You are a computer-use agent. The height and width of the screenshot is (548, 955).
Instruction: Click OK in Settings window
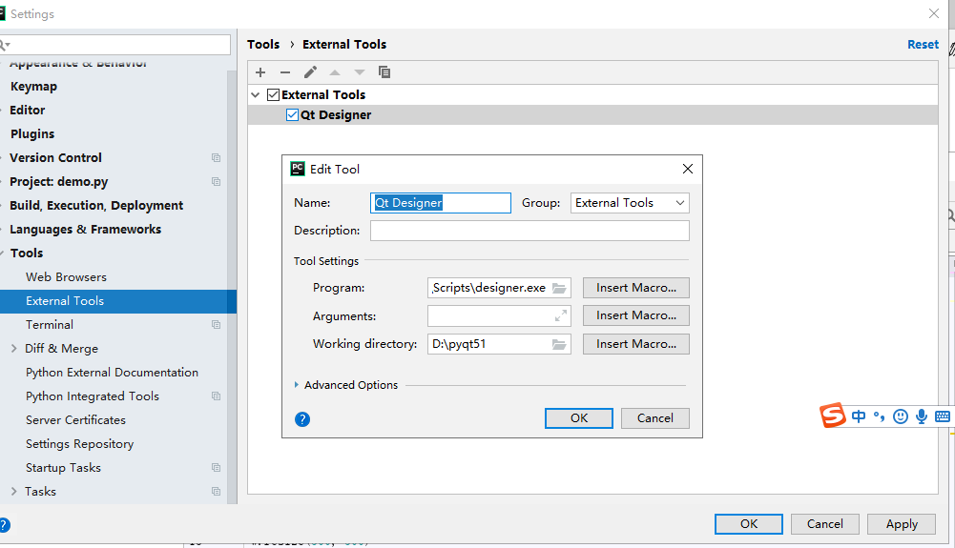(749, 524)
